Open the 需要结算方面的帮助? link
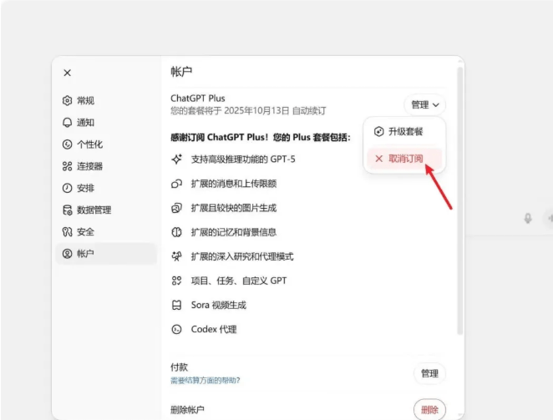 205,381
